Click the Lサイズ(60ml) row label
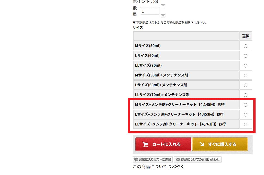264x175 pixels. coord(147,56)
